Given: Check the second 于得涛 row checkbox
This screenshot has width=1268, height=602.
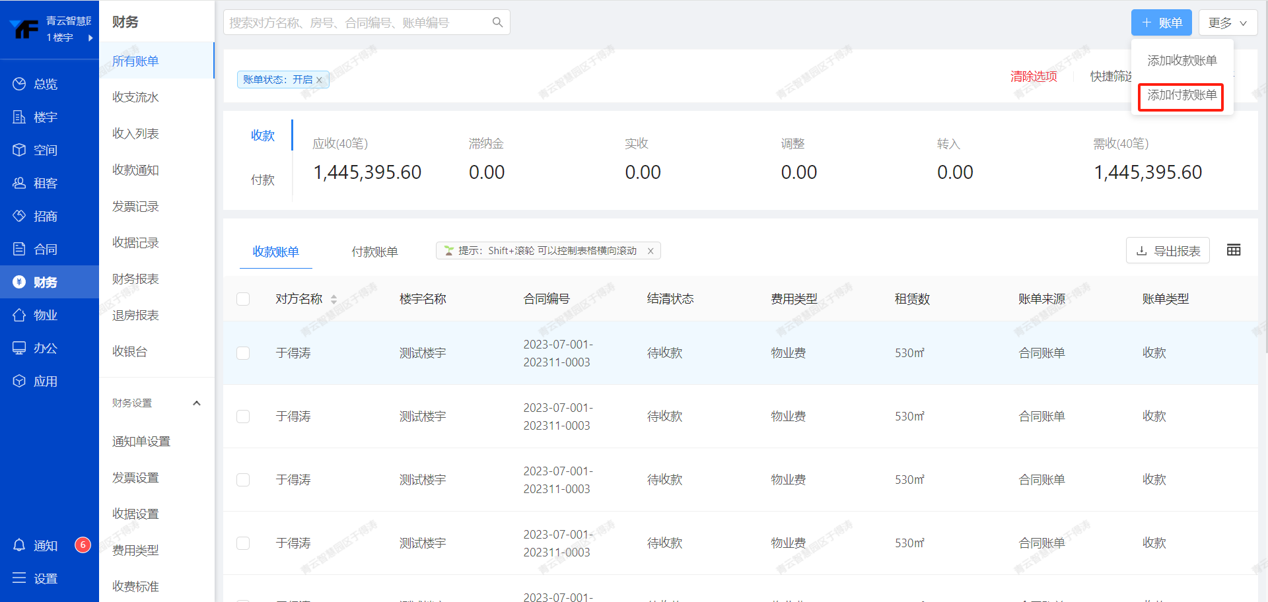Looking at the screenshot, I should pyautogui.click(x=243, y=417).
